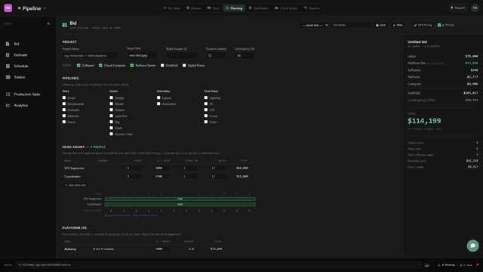The height and width of the screenshot is (272, 483).
Task: Save the current bid
Action: click(x=380, y=25)
